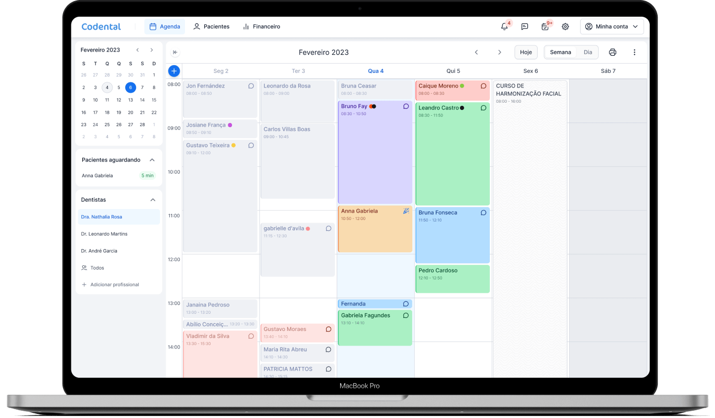715x418 pixels.
Task: Click the print calendar icon
Action: point(612,52)
